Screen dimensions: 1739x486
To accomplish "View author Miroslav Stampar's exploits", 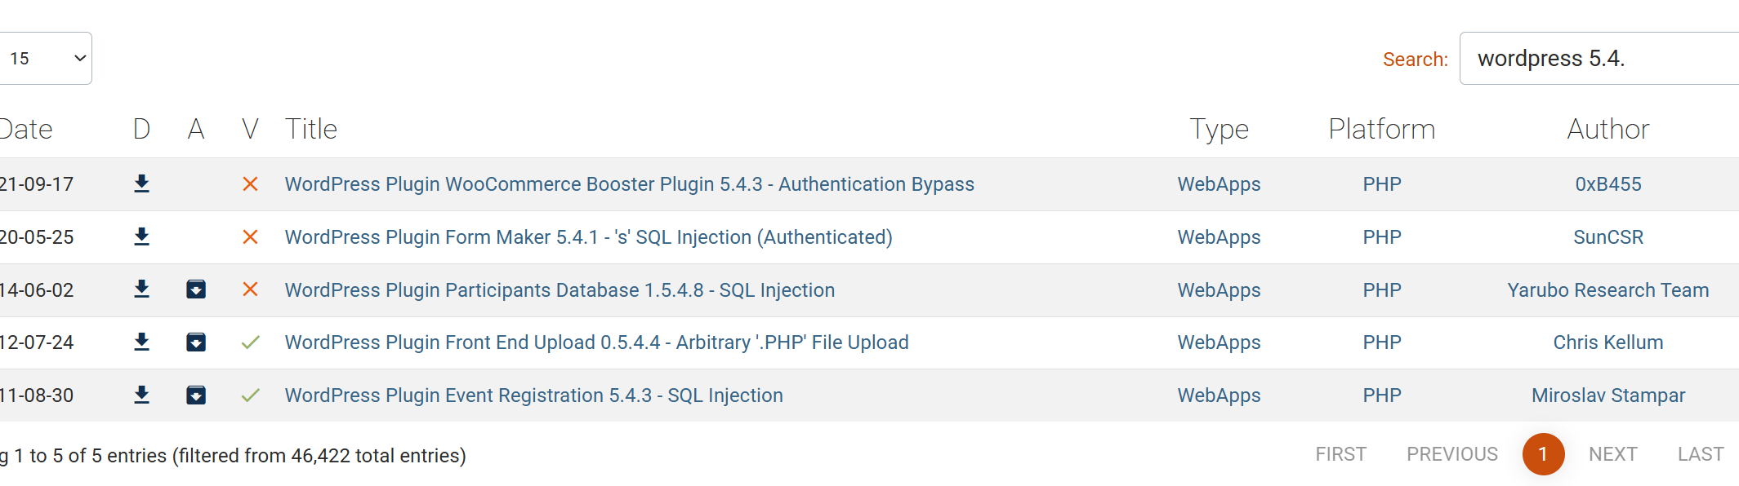I will click(x=1608, y=395).
